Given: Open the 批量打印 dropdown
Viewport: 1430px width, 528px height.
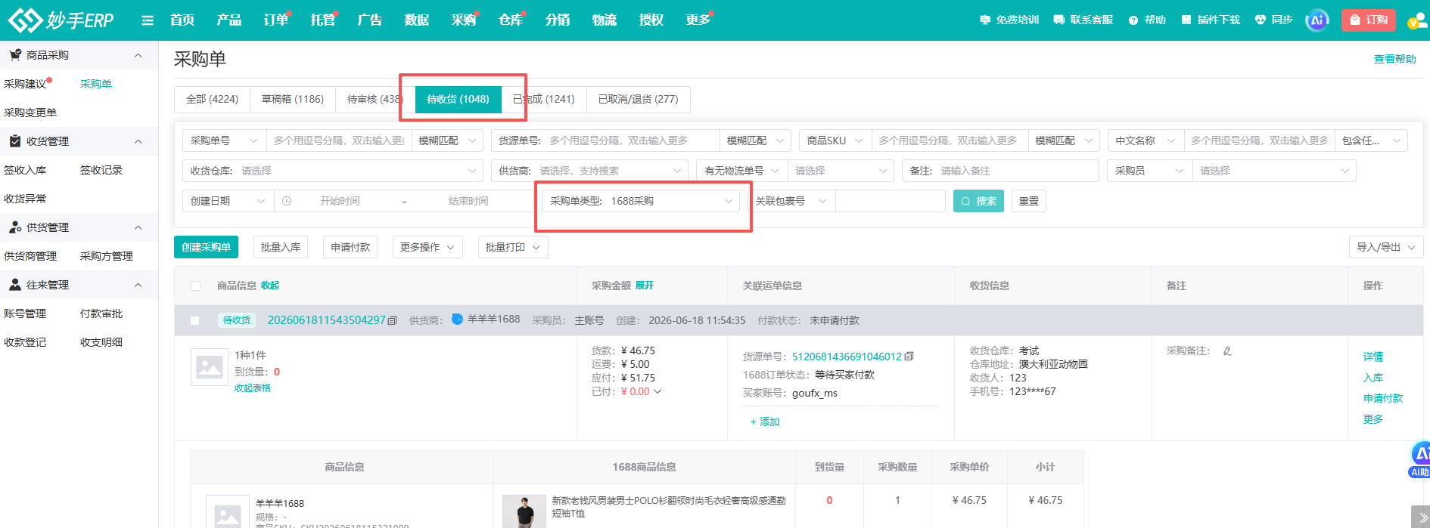Looking at the screenshot, I should click(x=513, y=247).
